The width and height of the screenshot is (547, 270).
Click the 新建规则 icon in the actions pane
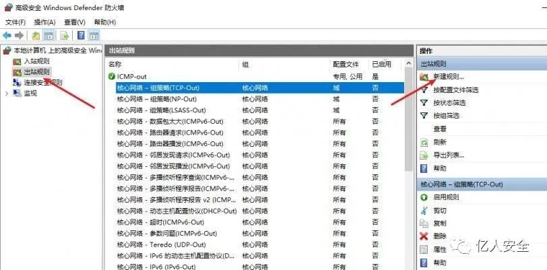pos(424,77)
